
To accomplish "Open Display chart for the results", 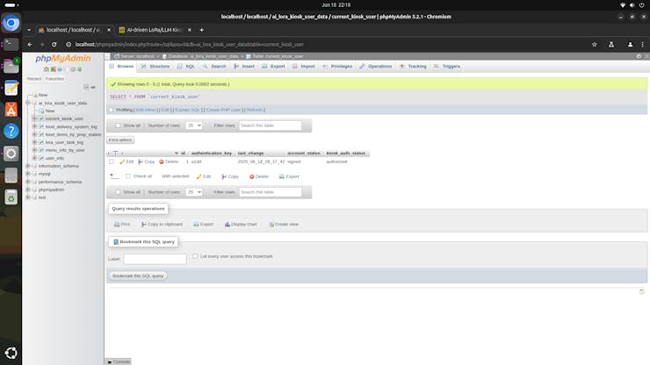I will tap(241, 224).
